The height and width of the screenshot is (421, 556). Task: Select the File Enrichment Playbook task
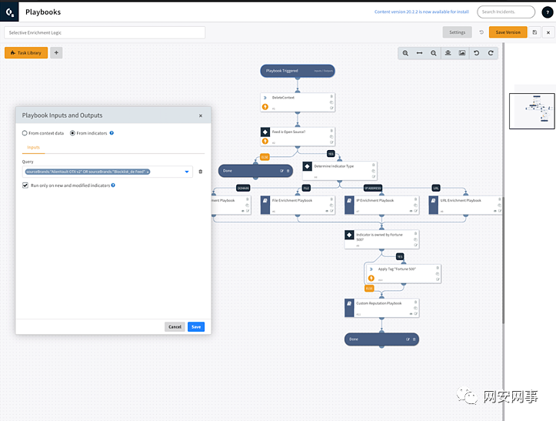(298, 205)
